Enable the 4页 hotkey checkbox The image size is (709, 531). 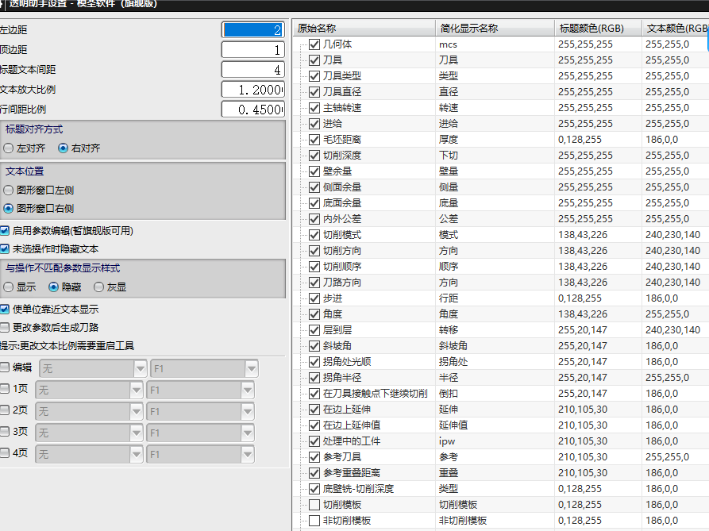(5, 452)
